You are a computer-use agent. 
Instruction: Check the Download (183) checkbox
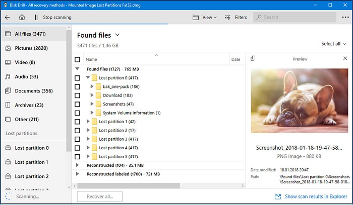[77, 95]
